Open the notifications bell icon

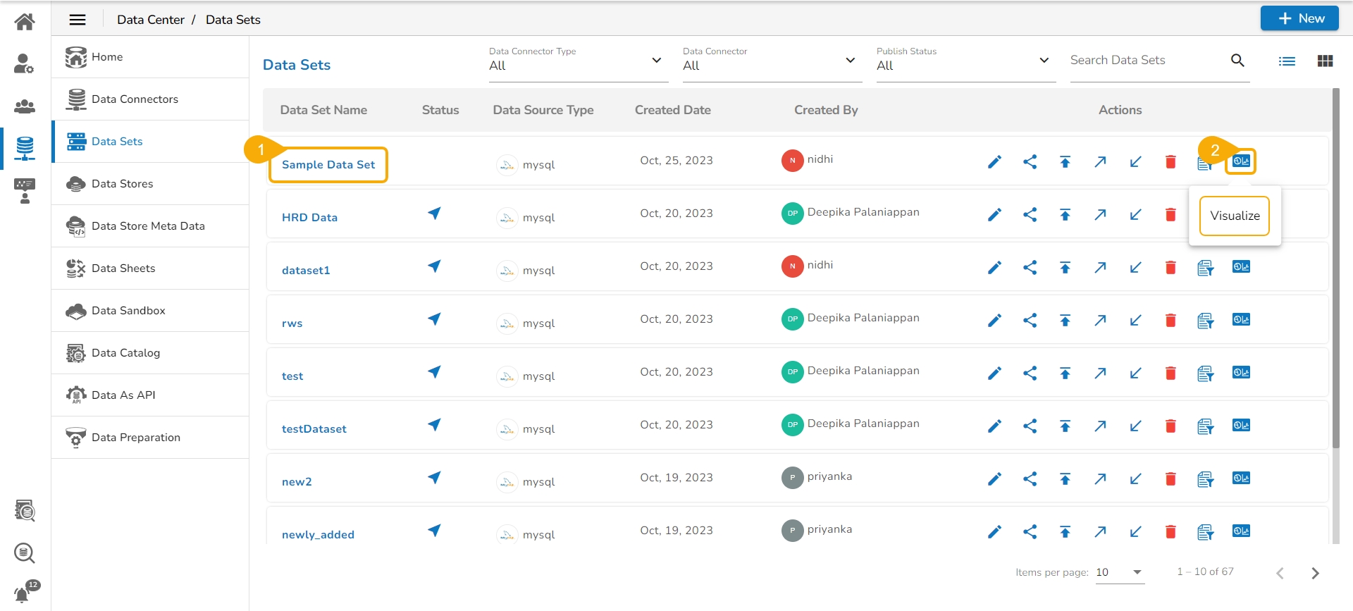tap(23, 593)
